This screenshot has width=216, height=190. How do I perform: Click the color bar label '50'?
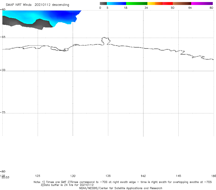tap(173, 8)
